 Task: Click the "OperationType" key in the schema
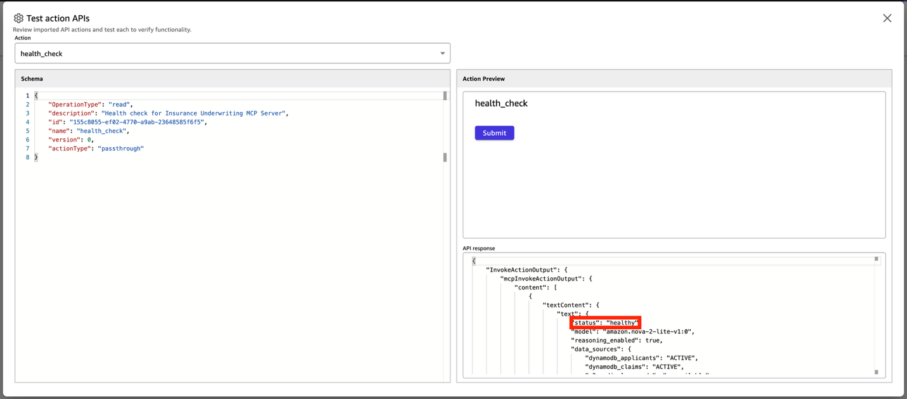pyautogui.click(x=74, y=105)
